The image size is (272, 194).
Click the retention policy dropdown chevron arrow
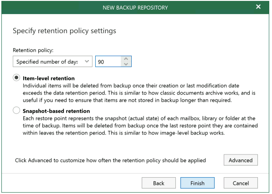(87, 61)
